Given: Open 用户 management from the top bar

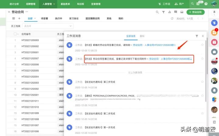Looking at the screenshot, I should coord(179,4).
